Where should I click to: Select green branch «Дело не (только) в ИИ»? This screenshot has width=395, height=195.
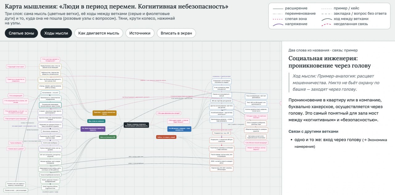point(108,137)
